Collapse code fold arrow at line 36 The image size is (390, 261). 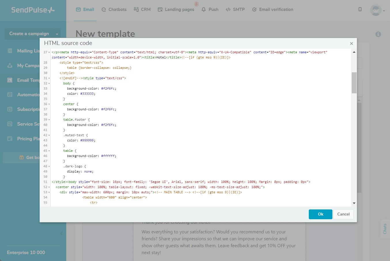click(49, 104)
